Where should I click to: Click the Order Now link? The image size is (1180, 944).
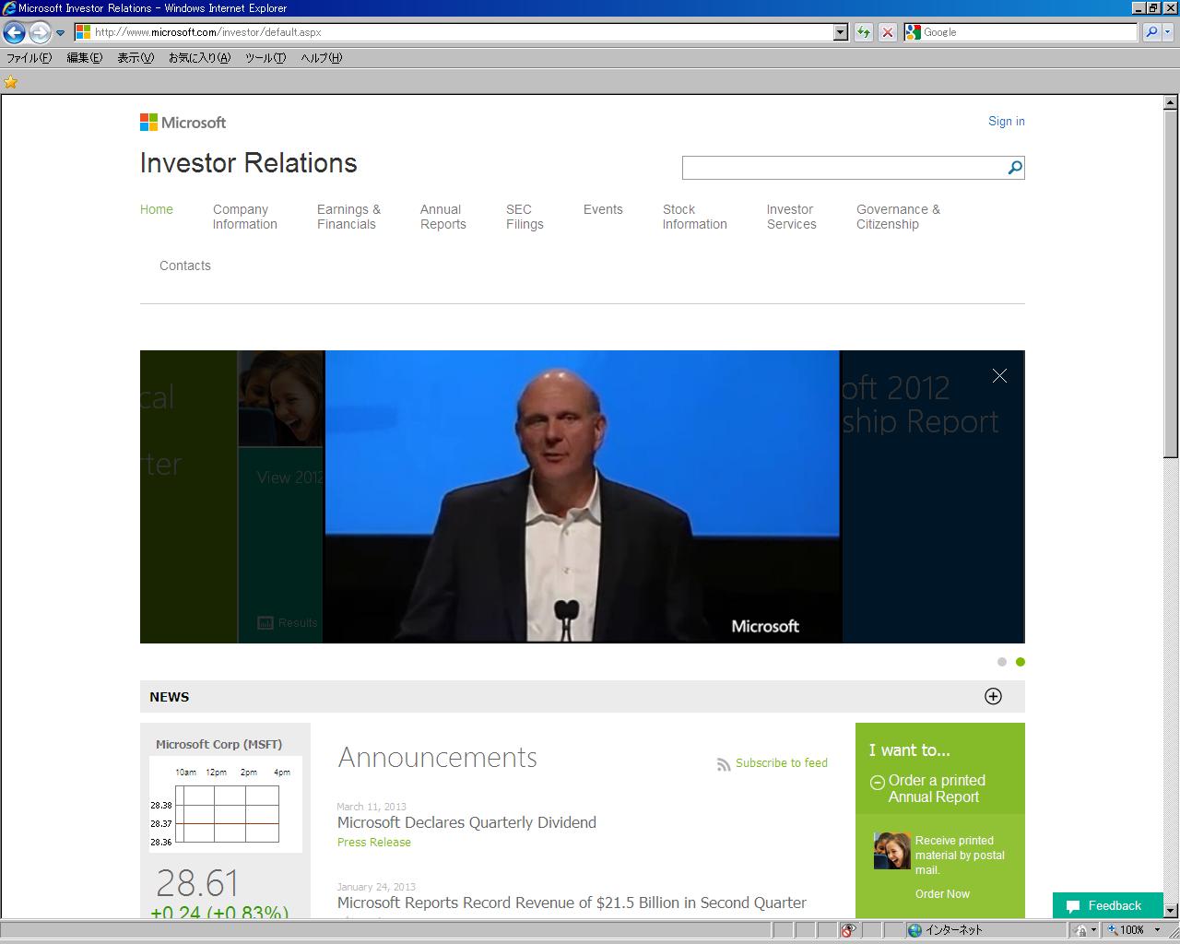pos(942,893)
